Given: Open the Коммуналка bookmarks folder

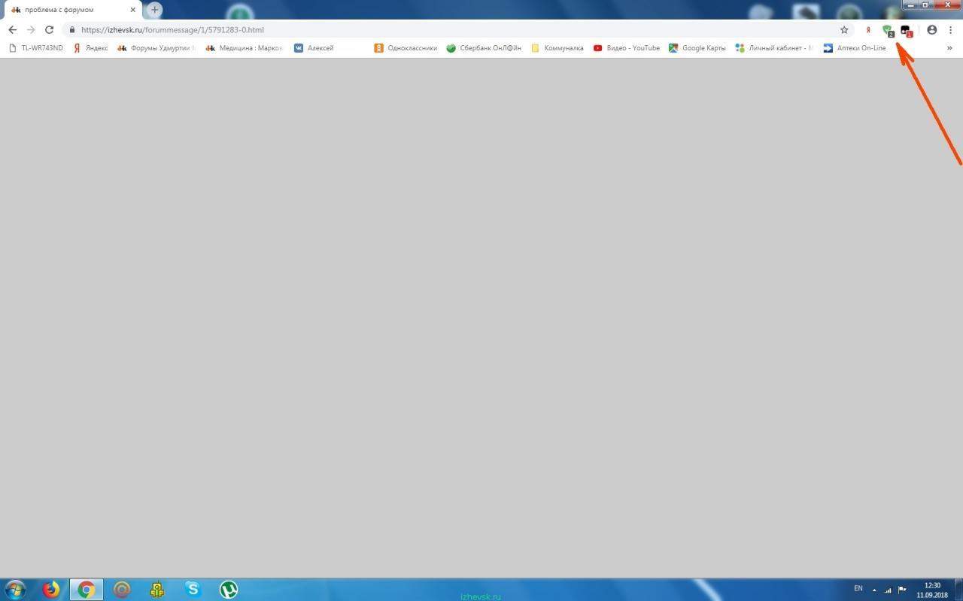Looking at the screenshot, I should pos(557,48).
